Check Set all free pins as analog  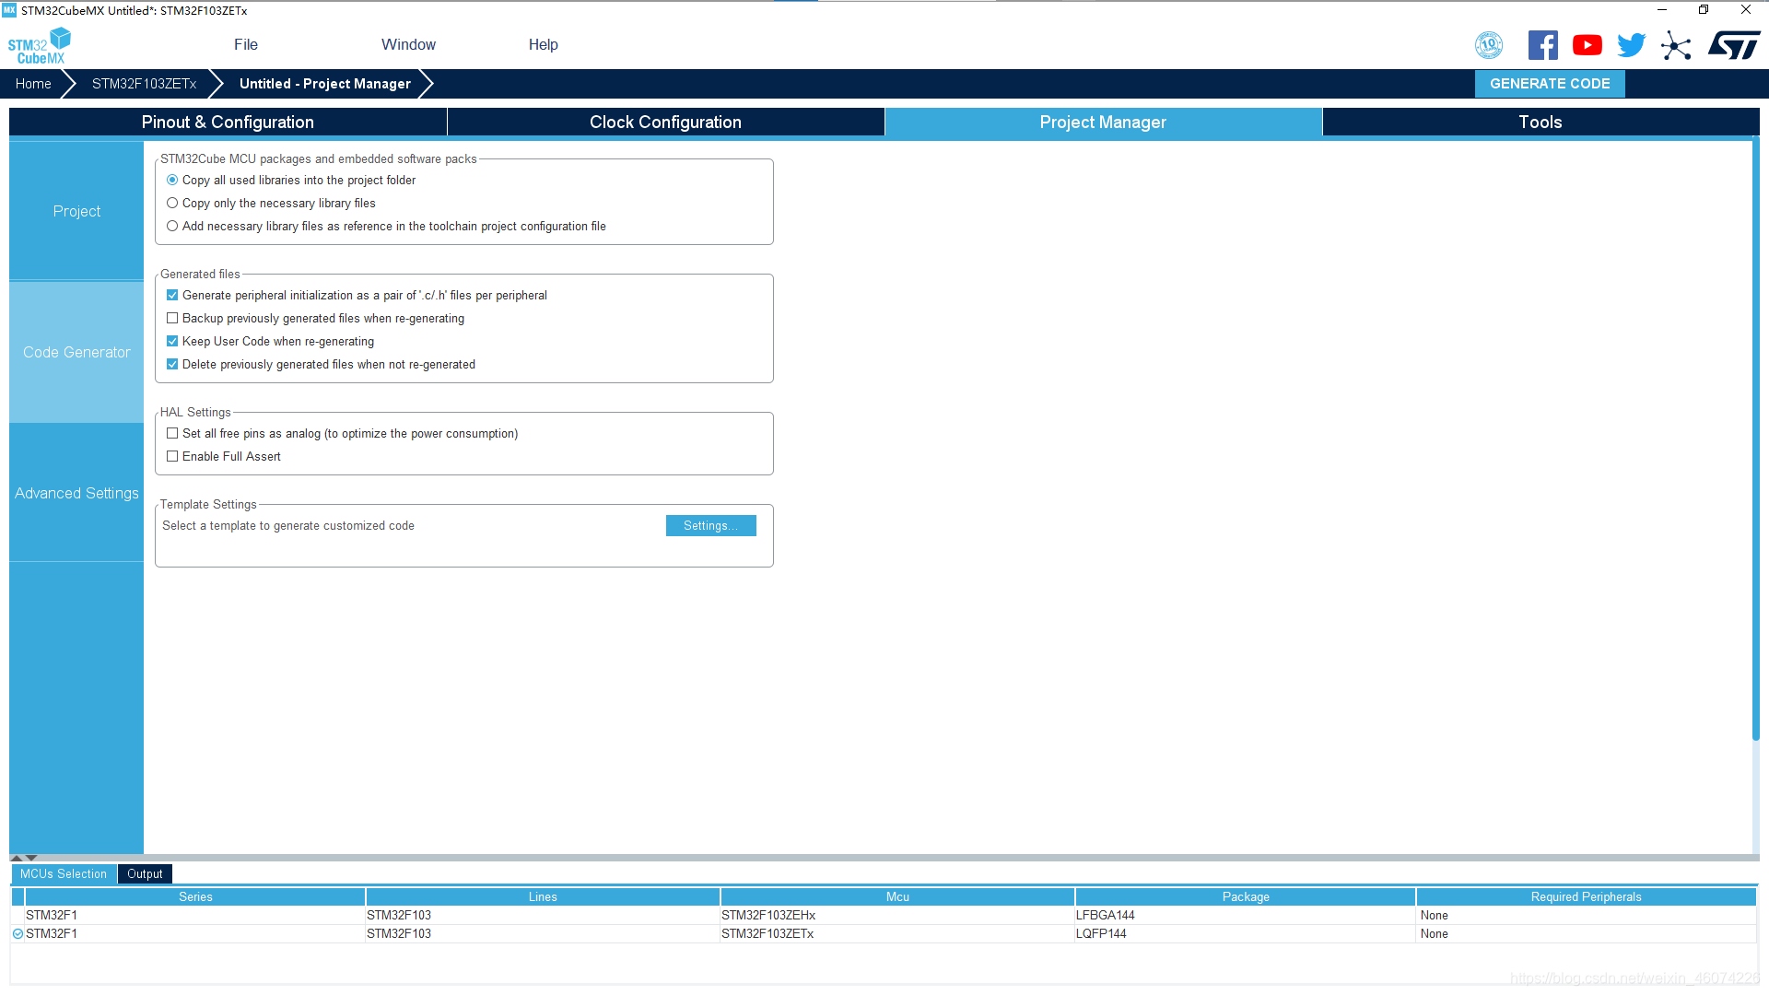tap(172, 434)
